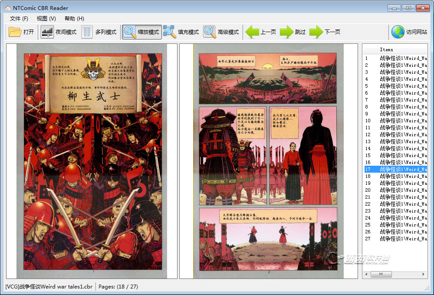Open the 文件 (F) menu

pyautogui.click(x=19, y=19)
